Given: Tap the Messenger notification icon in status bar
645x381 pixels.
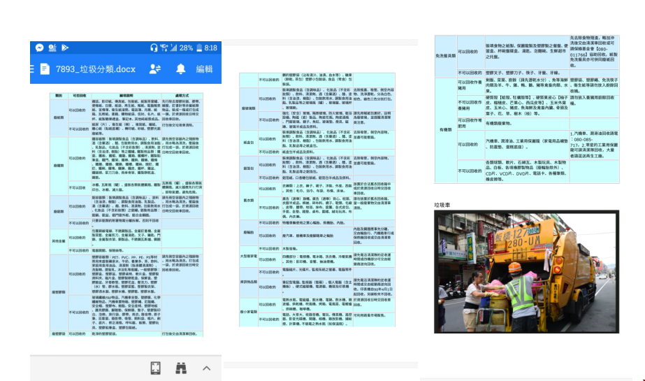Looking at the screenshot, I should coord(39,48).
